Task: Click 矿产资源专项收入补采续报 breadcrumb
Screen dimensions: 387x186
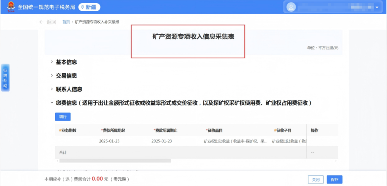Action: point(97,22)
